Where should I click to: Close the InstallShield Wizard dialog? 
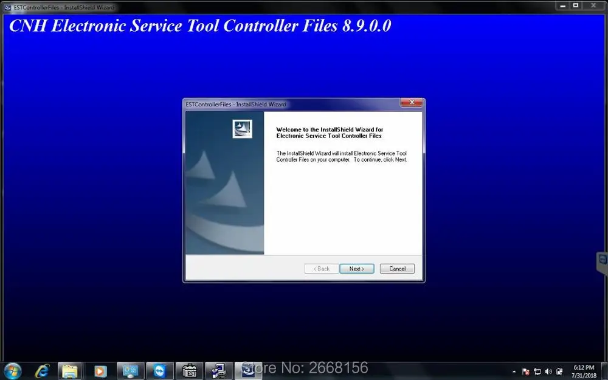(412, 102)
